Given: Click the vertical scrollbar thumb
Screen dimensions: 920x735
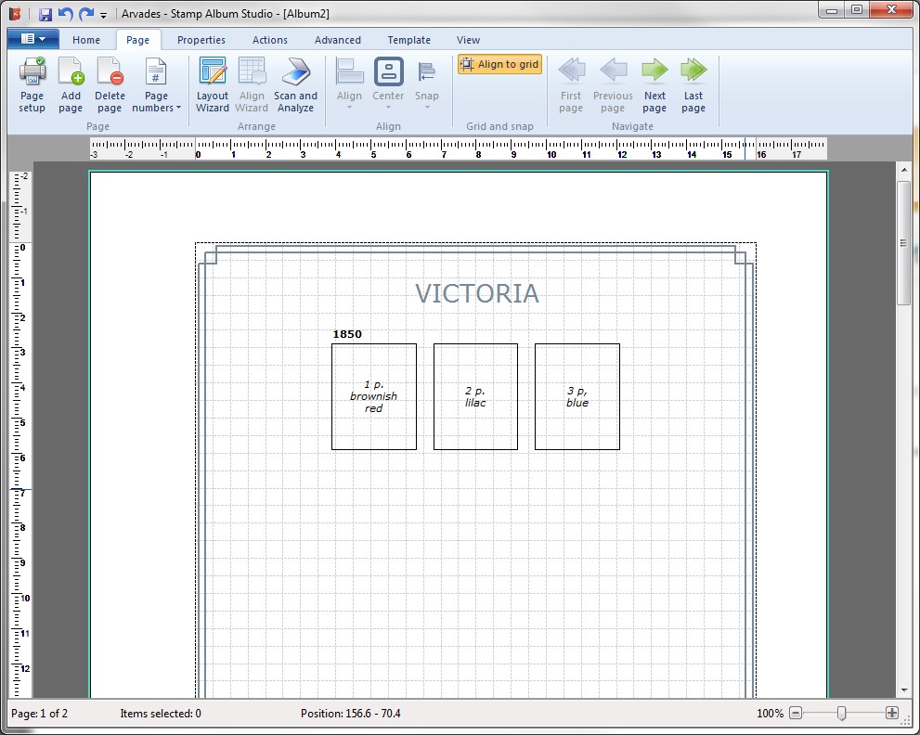Looking at the screenshot, I should 903,243.
